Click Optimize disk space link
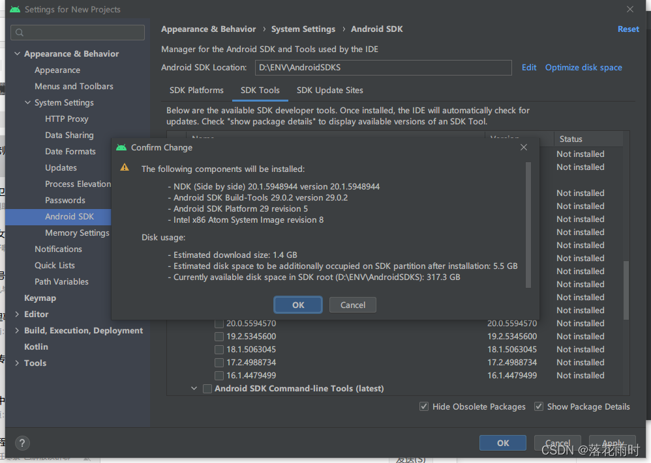This screenshot has height=463, width=651. (583, 68)
